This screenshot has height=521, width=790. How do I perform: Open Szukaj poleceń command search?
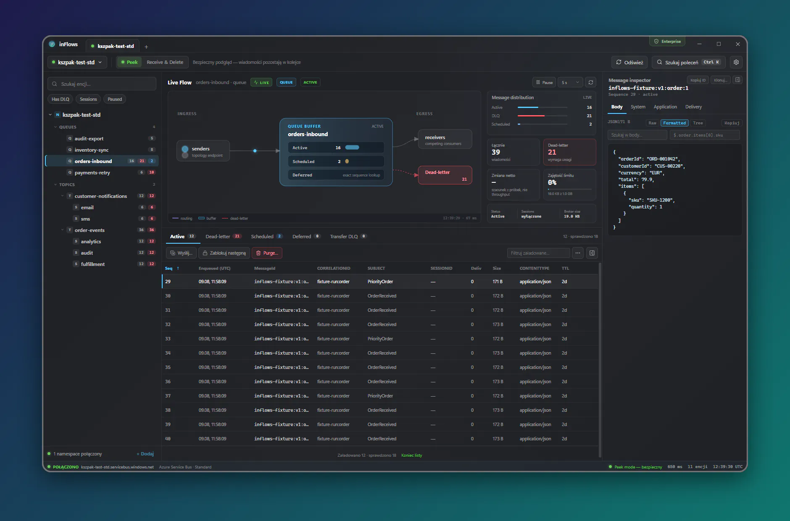pyautogui.click(x=689, y=62)
